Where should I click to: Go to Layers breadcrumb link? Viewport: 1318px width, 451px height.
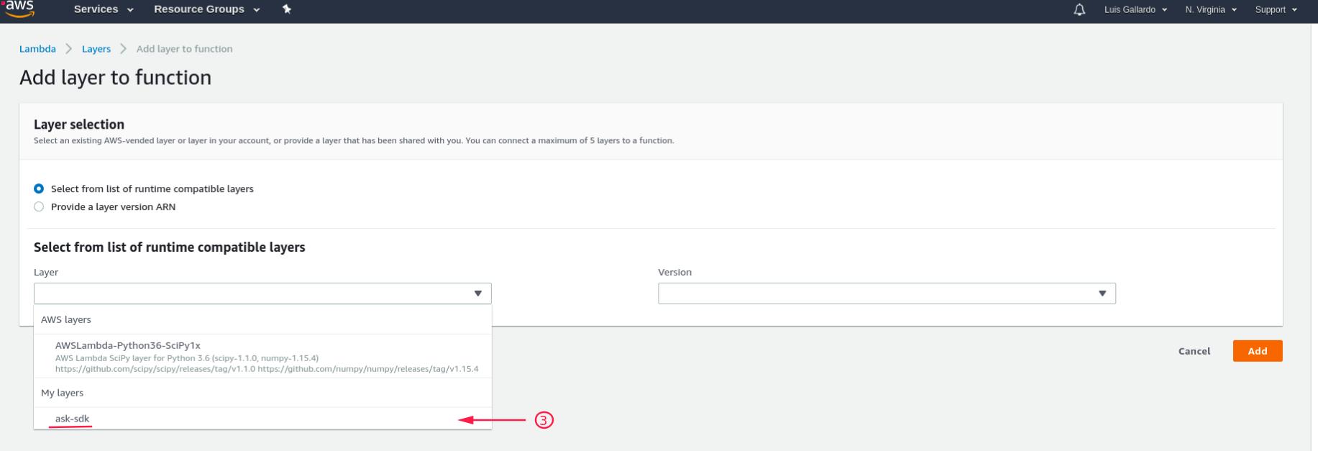coord(96,49)
